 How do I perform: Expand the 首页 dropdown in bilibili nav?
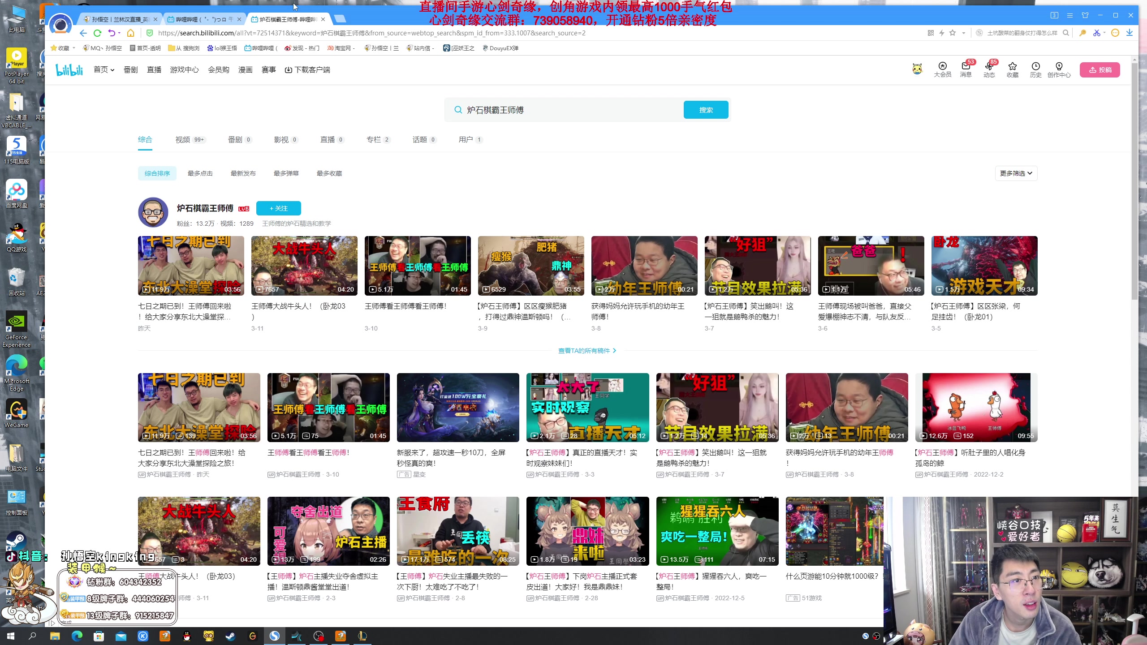tap(103, 70)
